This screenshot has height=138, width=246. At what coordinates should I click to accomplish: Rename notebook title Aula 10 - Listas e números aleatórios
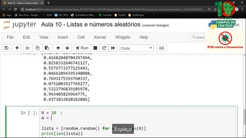click(x=91, y=25)
